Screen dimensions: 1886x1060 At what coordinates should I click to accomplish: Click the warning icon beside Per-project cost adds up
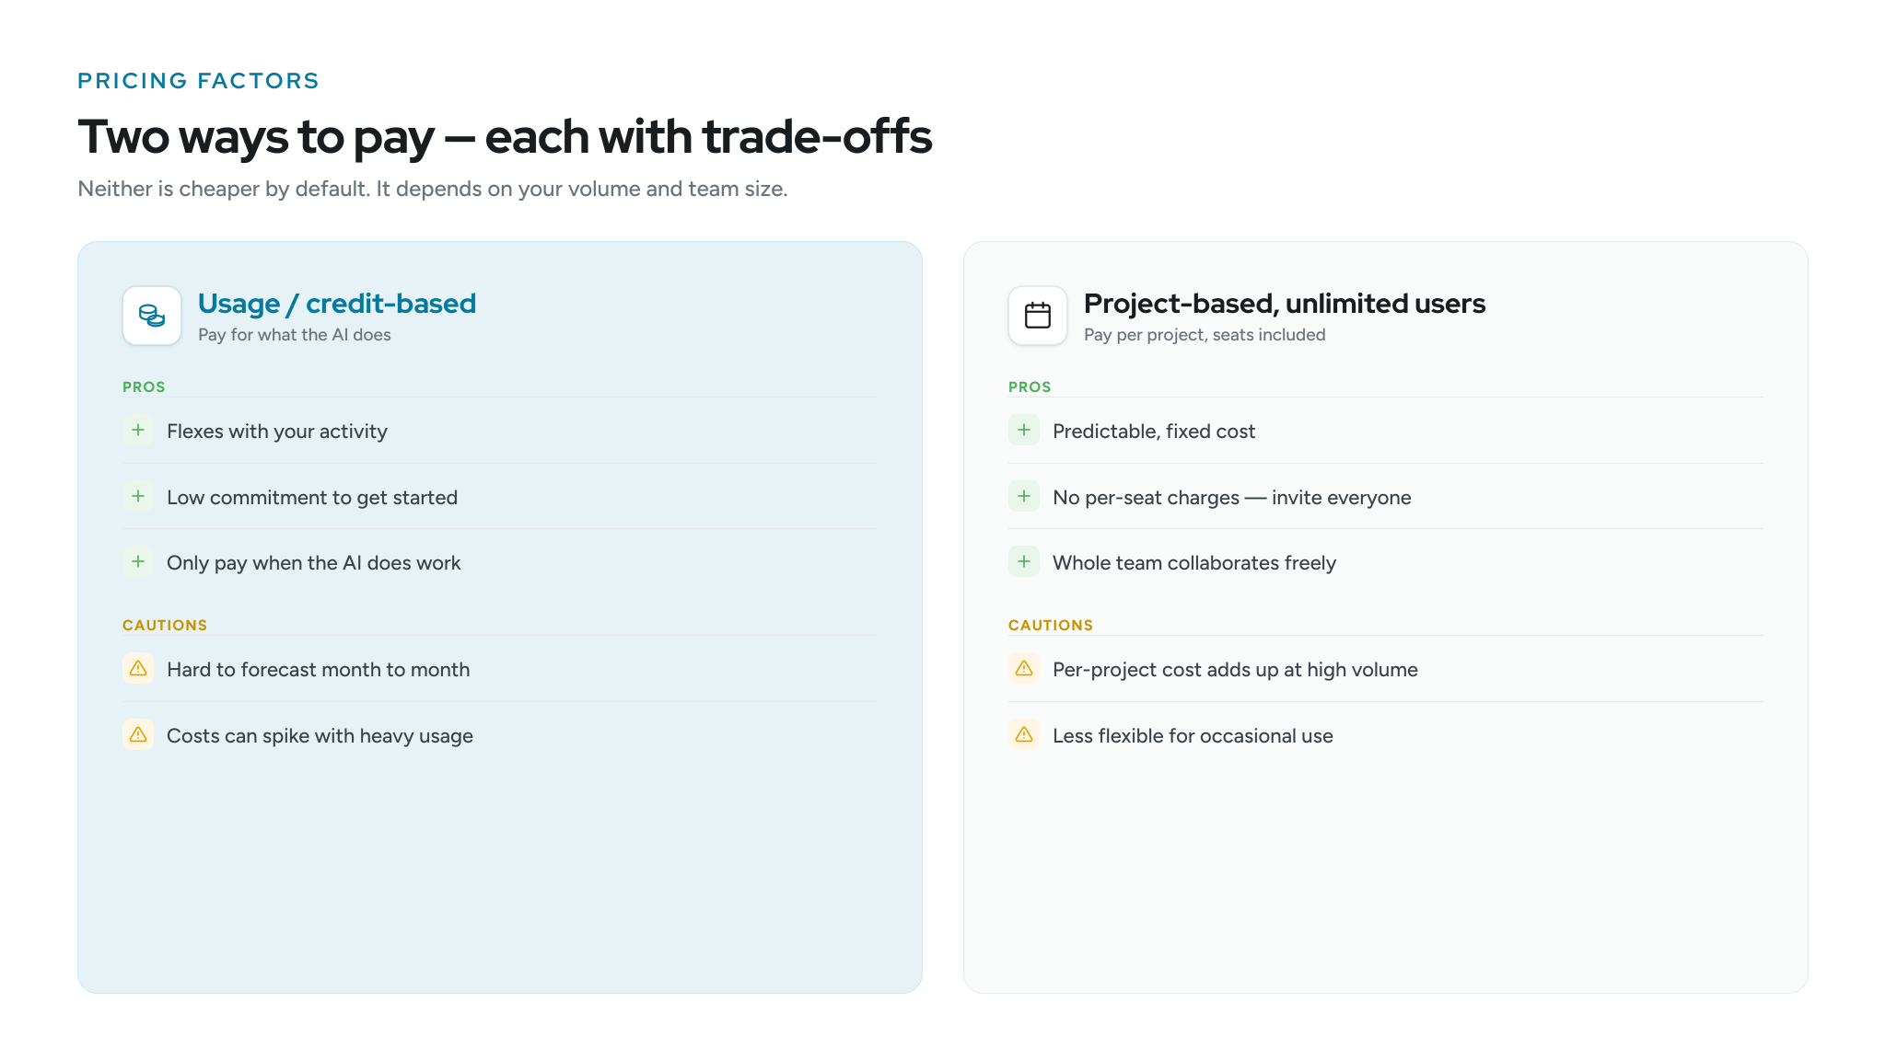tap(1024, 668)
